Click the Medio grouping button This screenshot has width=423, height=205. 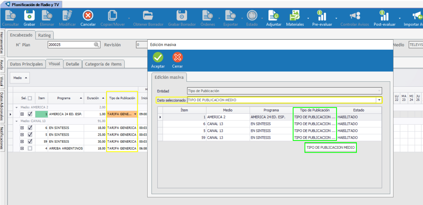(x=20, y=78)
